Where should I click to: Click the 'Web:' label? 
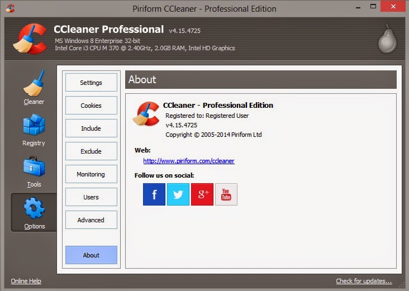point(142,150)
